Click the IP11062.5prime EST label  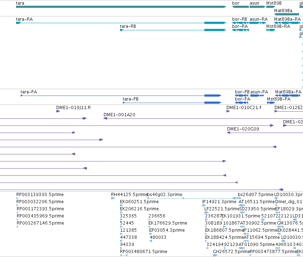260,230
